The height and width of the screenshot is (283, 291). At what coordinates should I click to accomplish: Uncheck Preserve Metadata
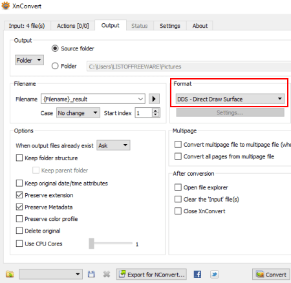tap(19, 207)
